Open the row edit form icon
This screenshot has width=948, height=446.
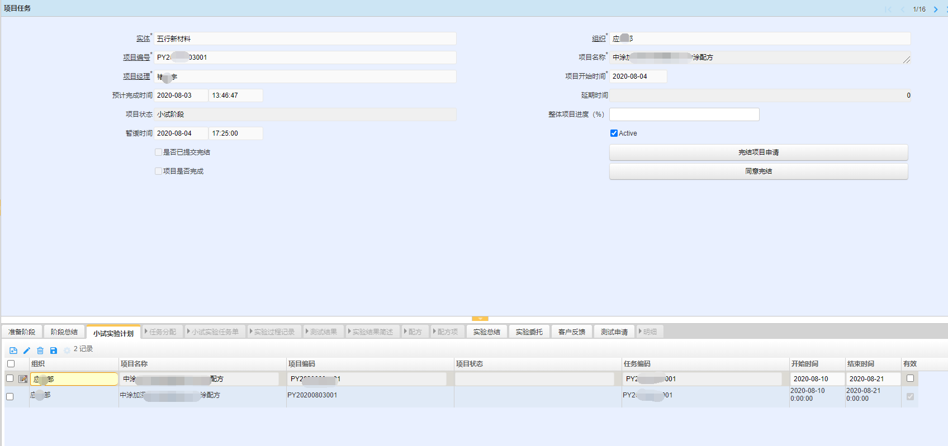tap(23, 379)
